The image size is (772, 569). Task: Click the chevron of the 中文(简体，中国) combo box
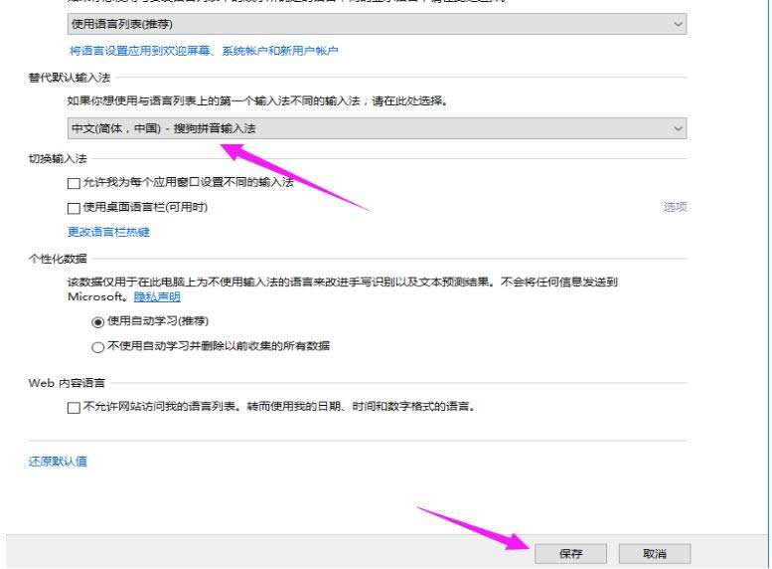point(678,128)
